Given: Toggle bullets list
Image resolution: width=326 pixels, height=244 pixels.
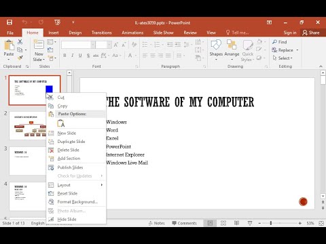Looking at the screenshot, I should [145, 45].
